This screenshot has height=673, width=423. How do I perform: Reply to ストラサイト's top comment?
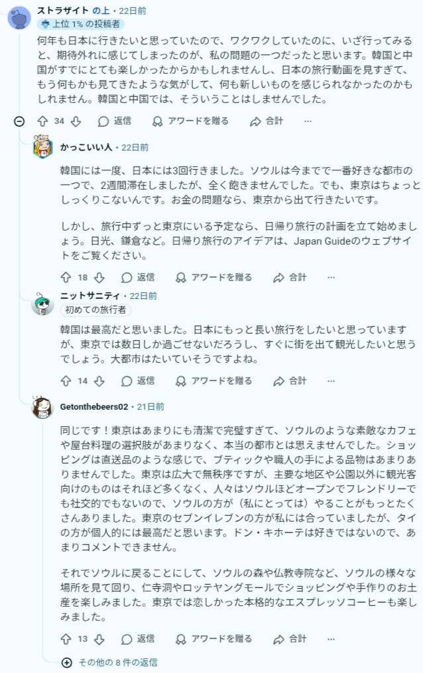pos(114,121)
